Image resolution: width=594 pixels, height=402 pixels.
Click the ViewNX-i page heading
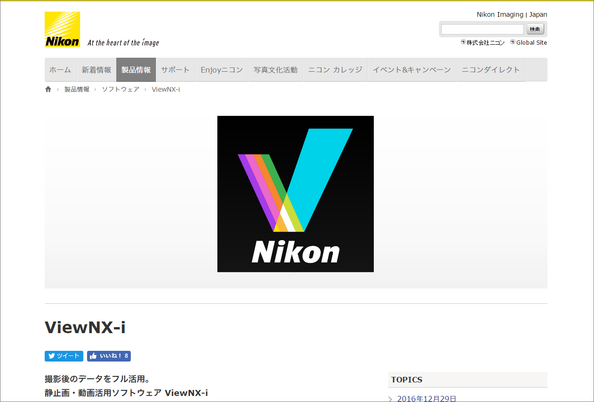[85, 327]
